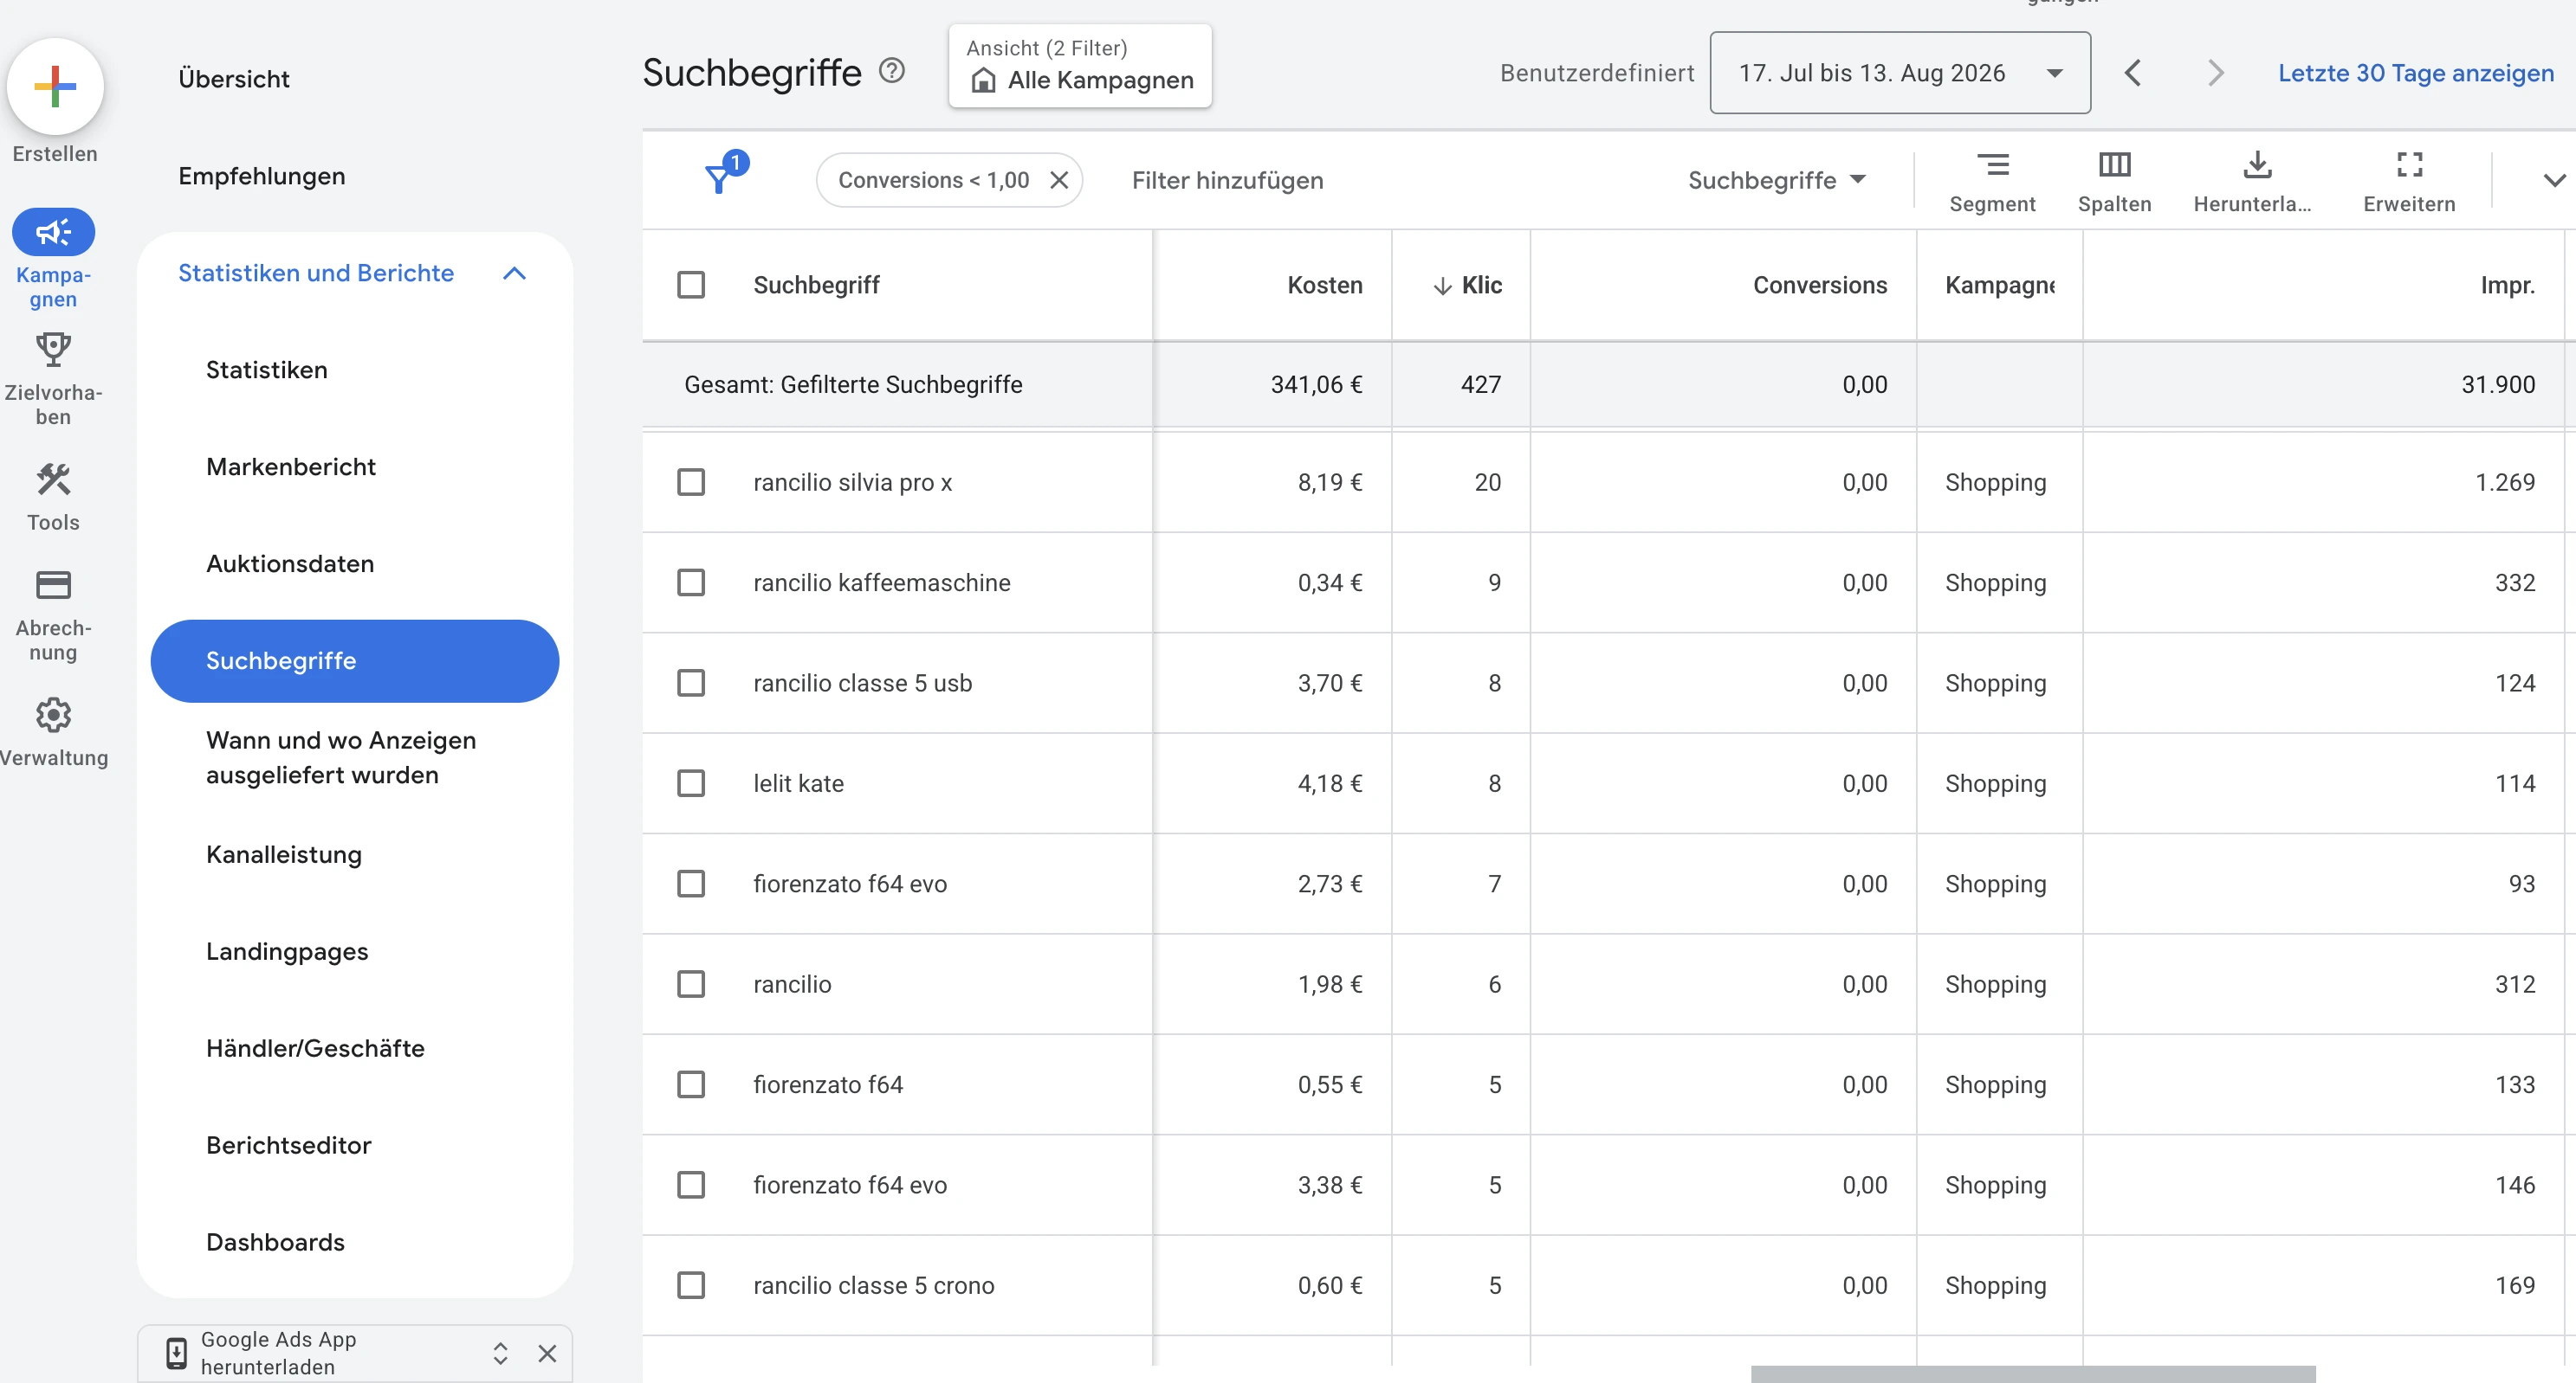This screenshot has width=2576, height=1383.
Task: Open the Berichtseditor page
Action: point(289,1146)
